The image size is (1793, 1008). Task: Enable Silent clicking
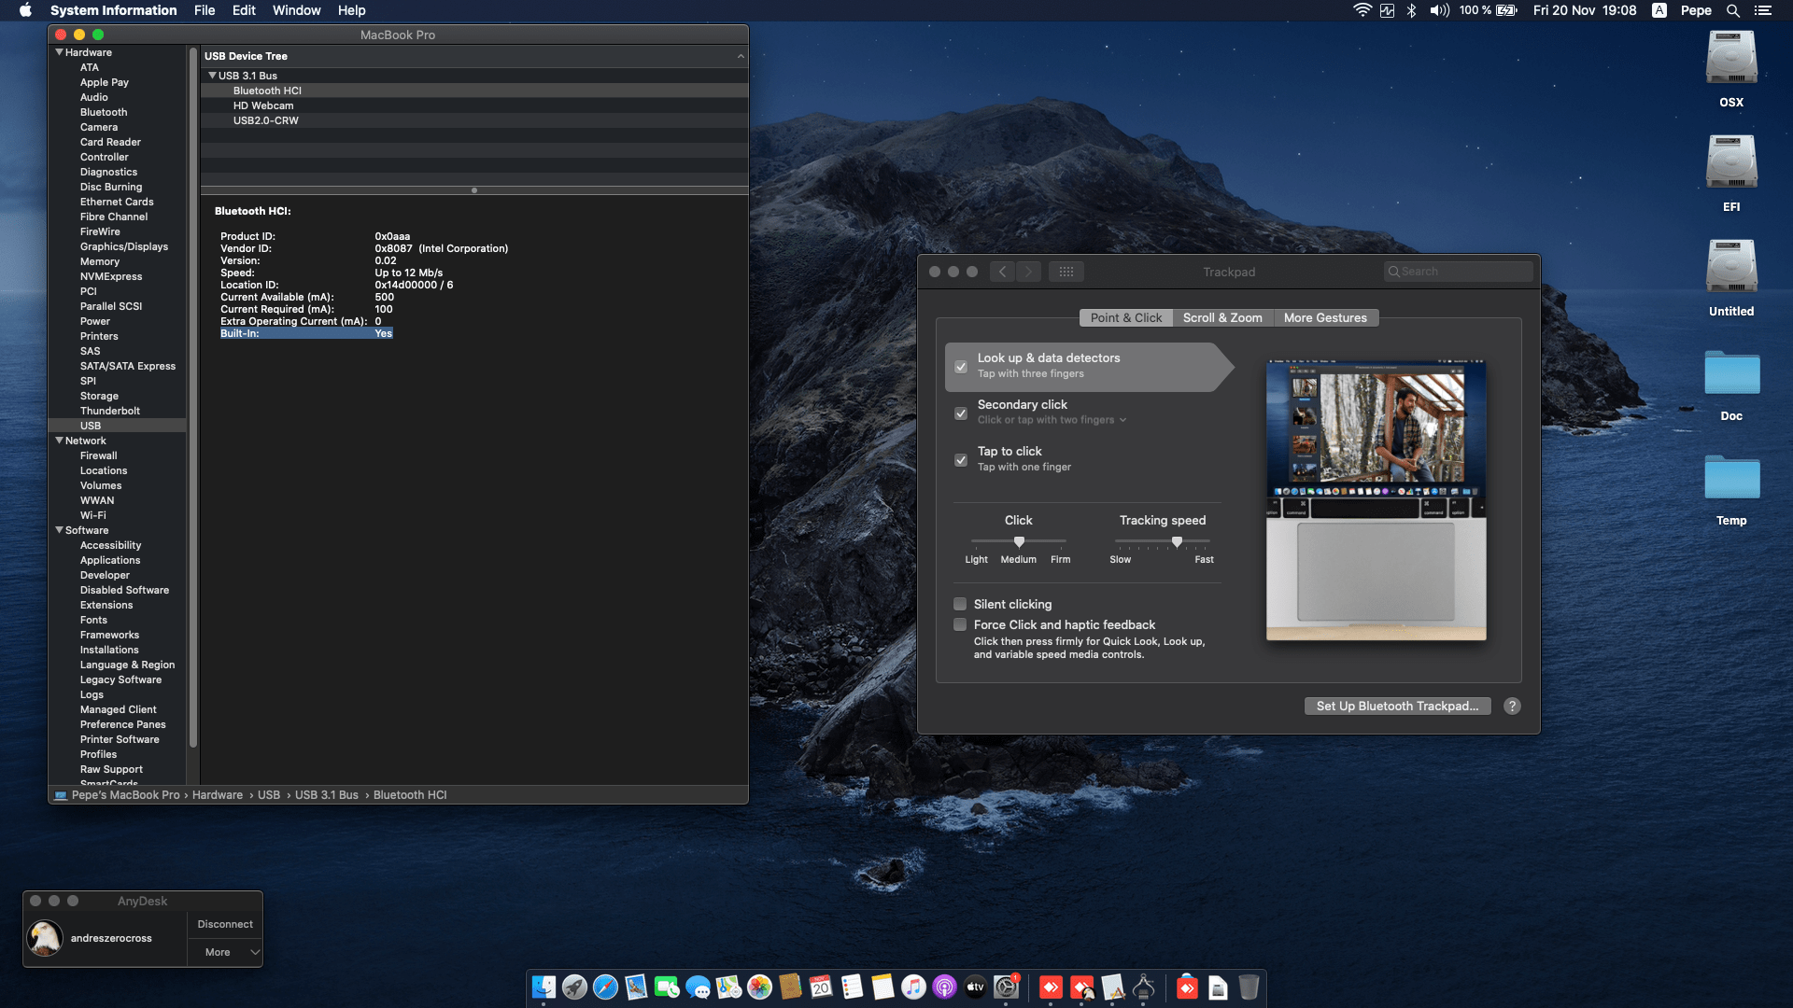pyautogui.click(x=959, y=604)
